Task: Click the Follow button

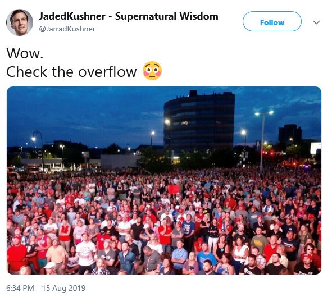Action: 272,21
